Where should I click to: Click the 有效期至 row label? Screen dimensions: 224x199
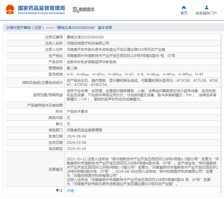coord(56,149)
